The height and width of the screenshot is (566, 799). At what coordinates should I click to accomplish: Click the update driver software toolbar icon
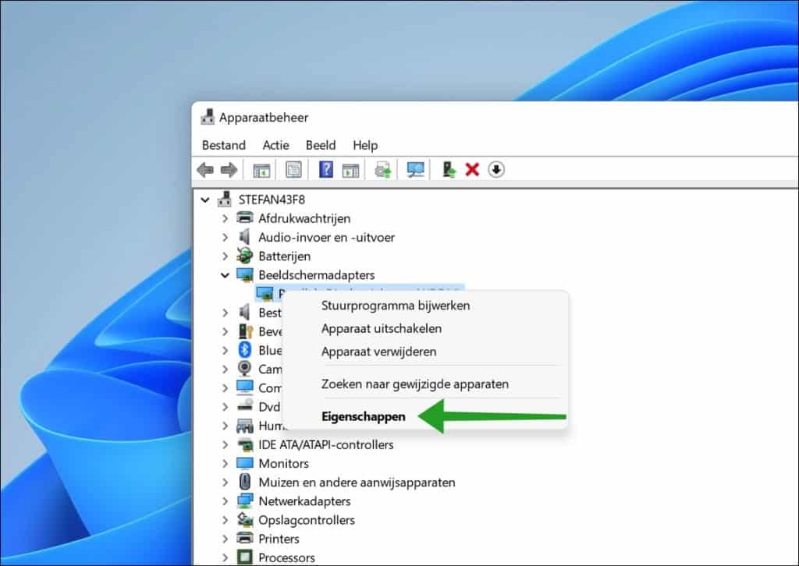(x=449, y=169)
